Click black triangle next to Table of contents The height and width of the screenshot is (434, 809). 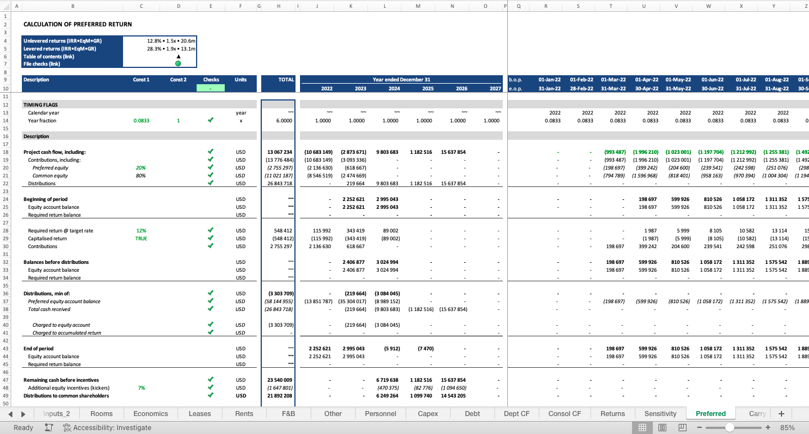[178, 56]
